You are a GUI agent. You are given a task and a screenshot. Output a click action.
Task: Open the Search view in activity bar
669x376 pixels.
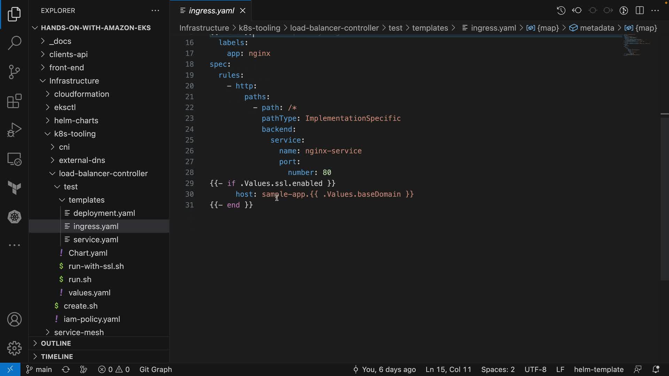pos(14,43)
